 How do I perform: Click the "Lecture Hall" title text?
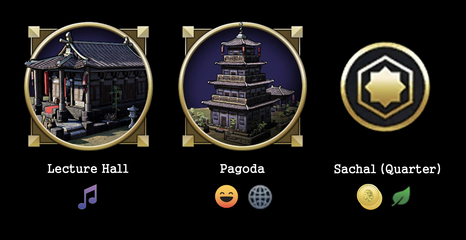click(88, 169)
